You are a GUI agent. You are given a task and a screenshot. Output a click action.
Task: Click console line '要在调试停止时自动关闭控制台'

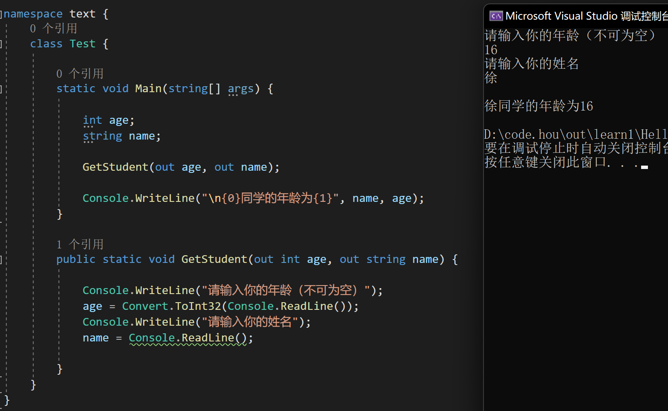point(576,148)
